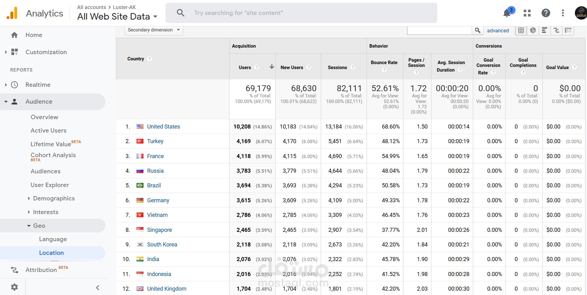The height and width of the screenshot is (295, 587).
Task: Switch to Performance bar view
Action: pos(545,30)
